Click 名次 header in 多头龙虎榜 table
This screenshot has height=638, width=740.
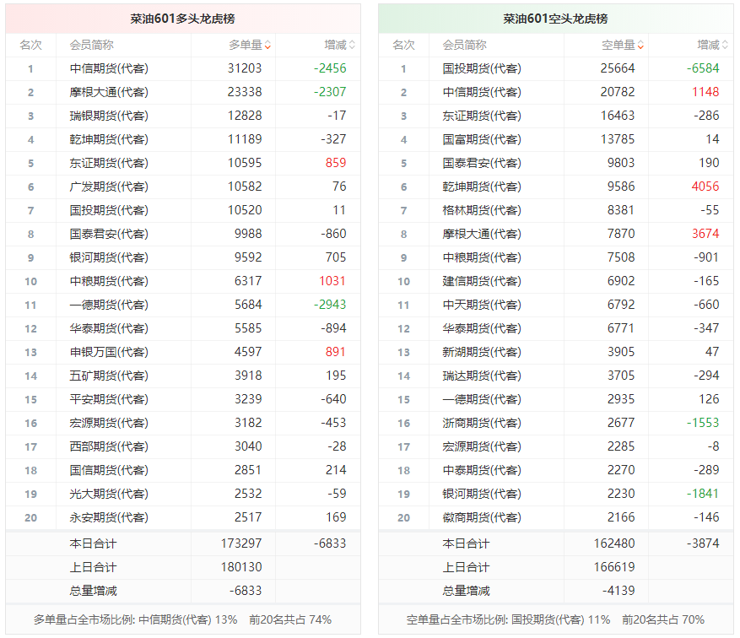30,46
